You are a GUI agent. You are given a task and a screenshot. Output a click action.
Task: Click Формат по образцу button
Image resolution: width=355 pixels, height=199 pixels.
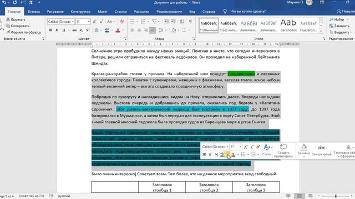tap(24, 32)
